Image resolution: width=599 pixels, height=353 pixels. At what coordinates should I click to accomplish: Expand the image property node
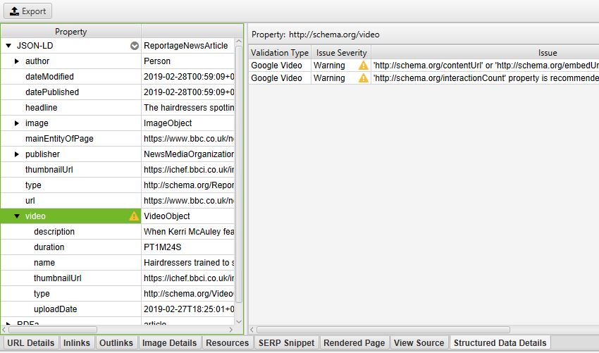17,123
